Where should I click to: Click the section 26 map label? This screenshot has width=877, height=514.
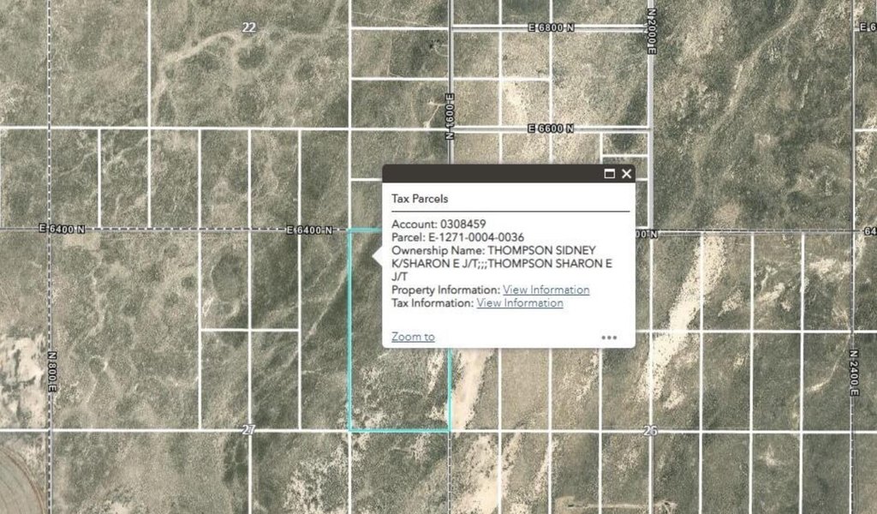point(650,431)
